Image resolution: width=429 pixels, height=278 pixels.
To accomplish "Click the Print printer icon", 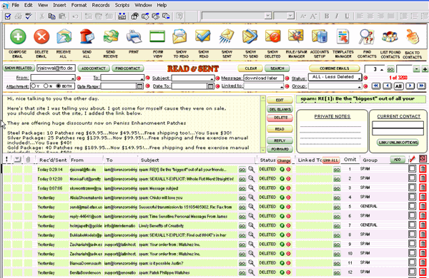I will coord(134,36).
